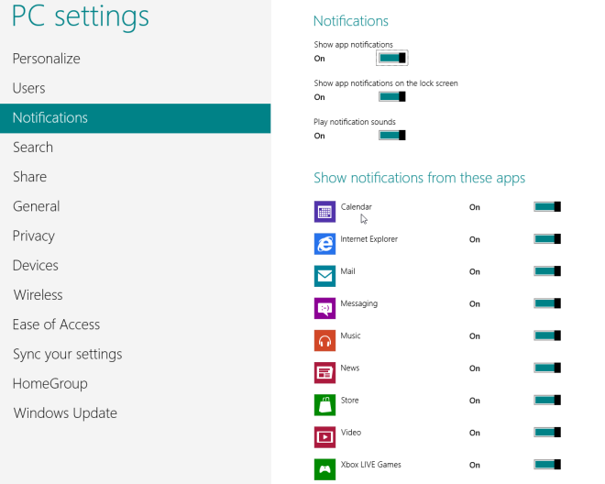
Task: Disable Xbox LIVE Games notifications switch
Action: point(547,465)
